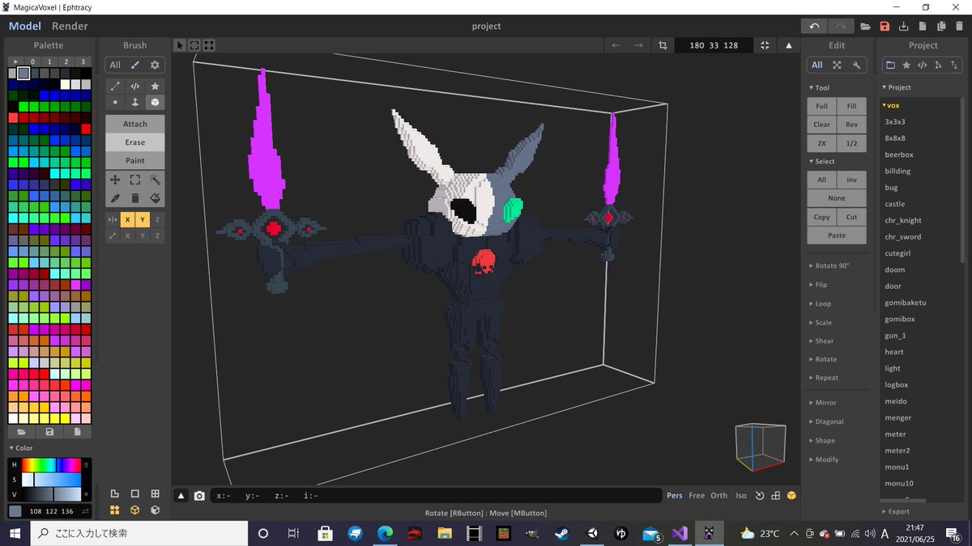Select the face extrude brush icon
Screen dimensions: 972x546
135,103
